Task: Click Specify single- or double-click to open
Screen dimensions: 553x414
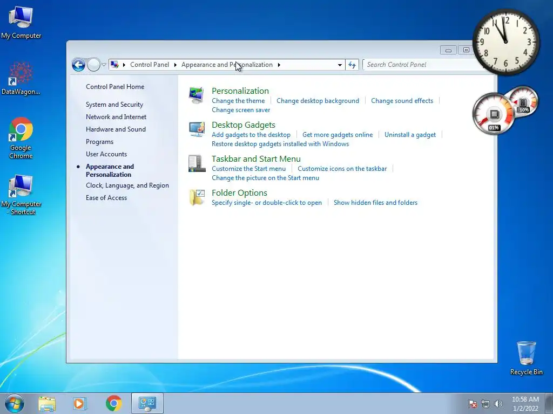Action: 267,203
